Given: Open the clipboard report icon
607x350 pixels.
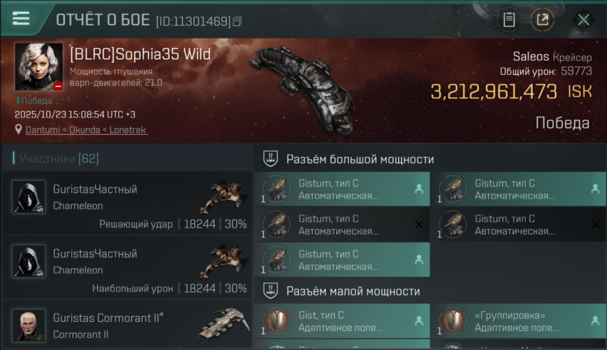Looking at the screenshot, I should (x=509, y=20).
